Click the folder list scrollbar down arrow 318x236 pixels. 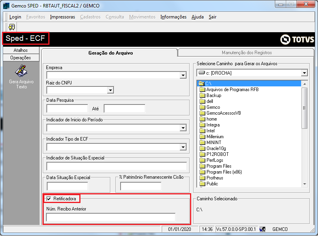pyautogui.click(x=304, y=184)
